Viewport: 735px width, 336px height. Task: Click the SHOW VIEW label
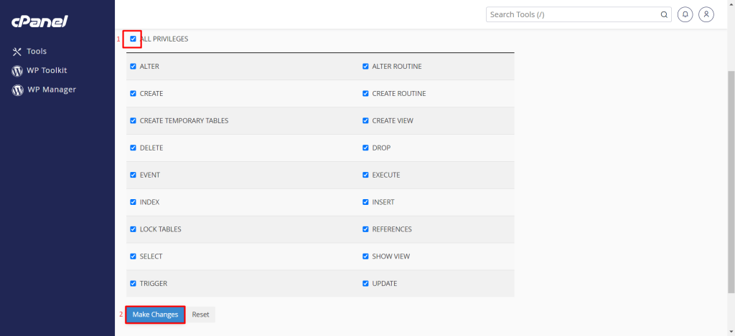click(391, 256)
